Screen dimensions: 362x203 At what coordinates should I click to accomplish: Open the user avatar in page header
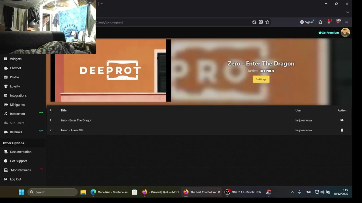point(345,32)
